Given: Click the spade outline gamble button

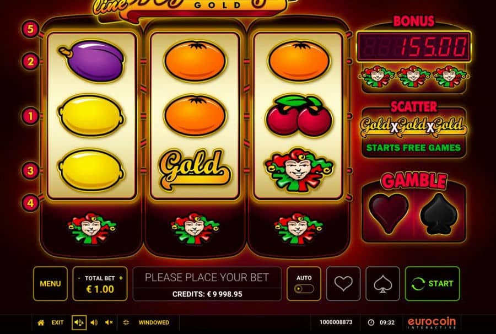Looking at the screenshot, I should pos(383,283).
